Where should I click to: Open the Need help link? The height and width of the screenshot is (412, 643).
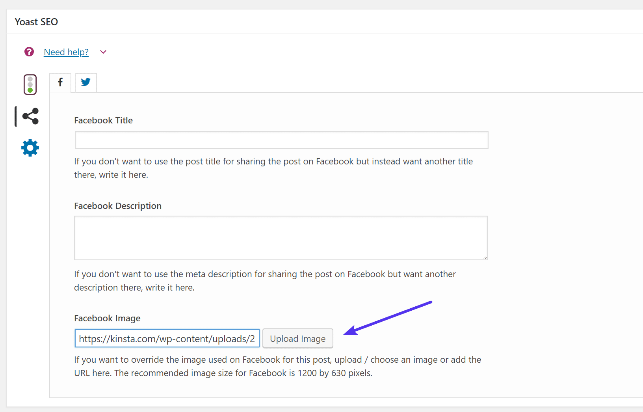(66, 52)
